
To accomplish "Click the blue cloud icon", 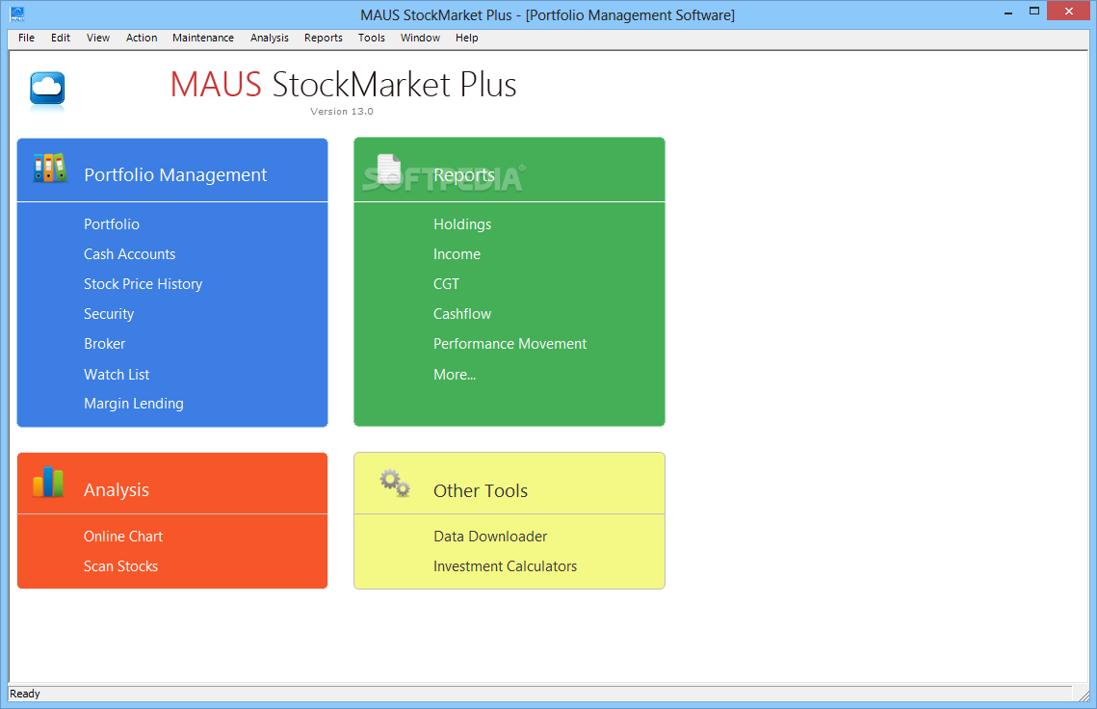I will point(47,90).
